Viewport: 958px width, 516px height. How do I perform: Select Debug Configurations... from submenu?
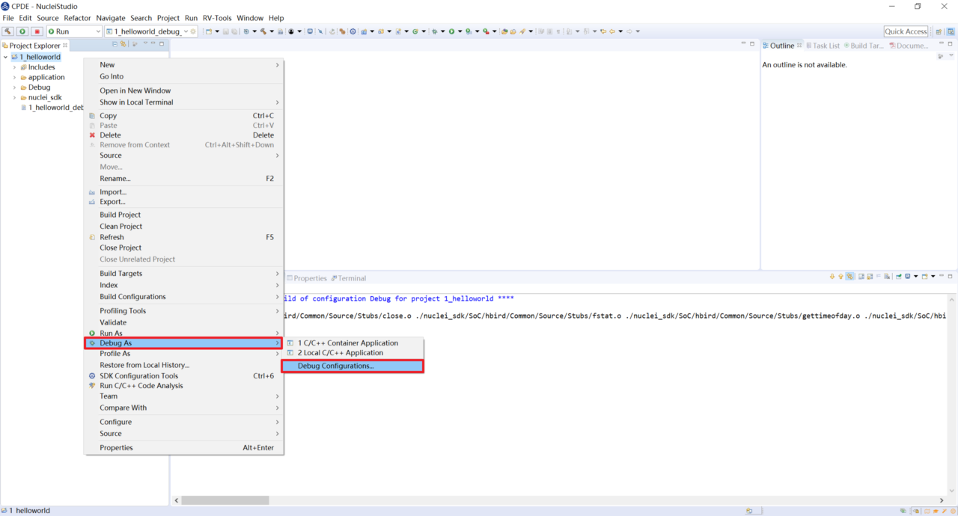tap(335, 366)
